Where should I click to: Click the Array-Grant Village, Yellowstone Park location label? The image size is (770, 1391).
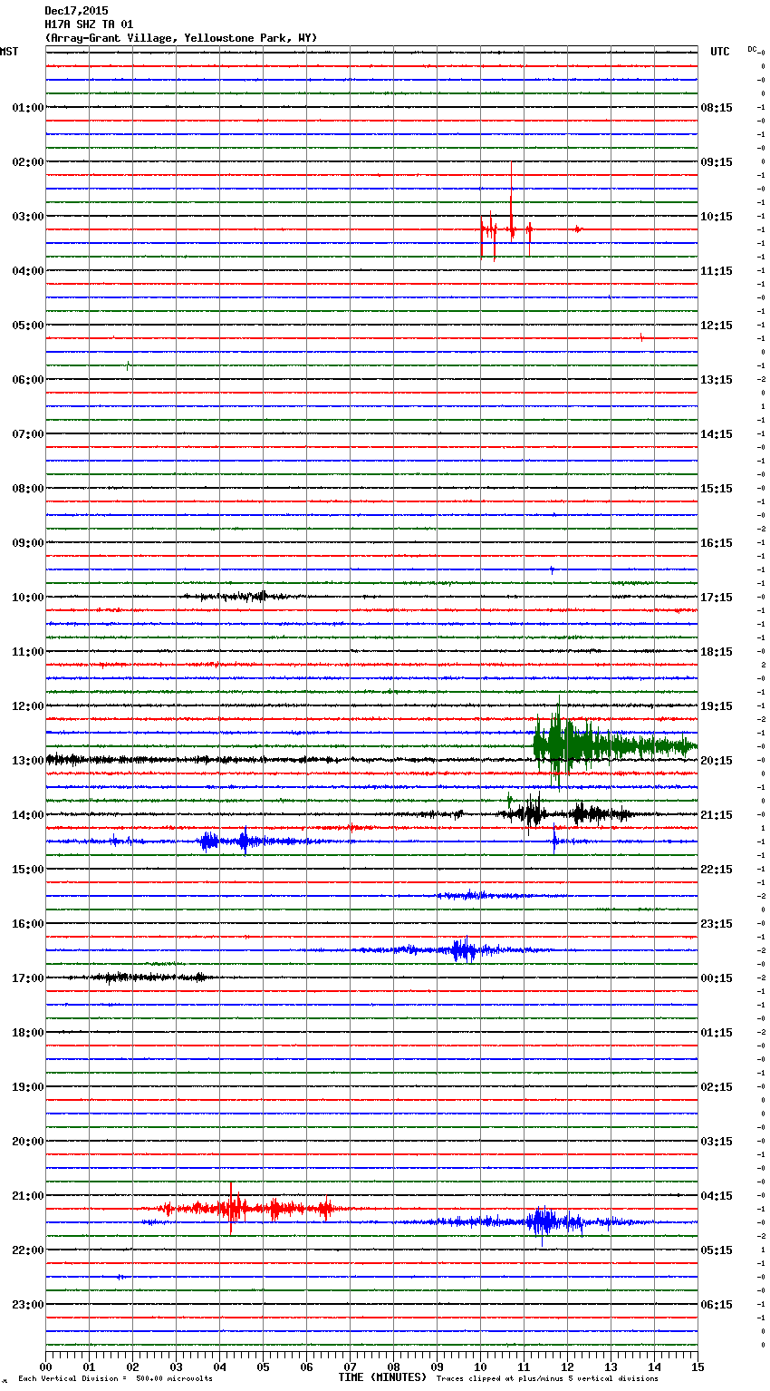tap(181, 38)
